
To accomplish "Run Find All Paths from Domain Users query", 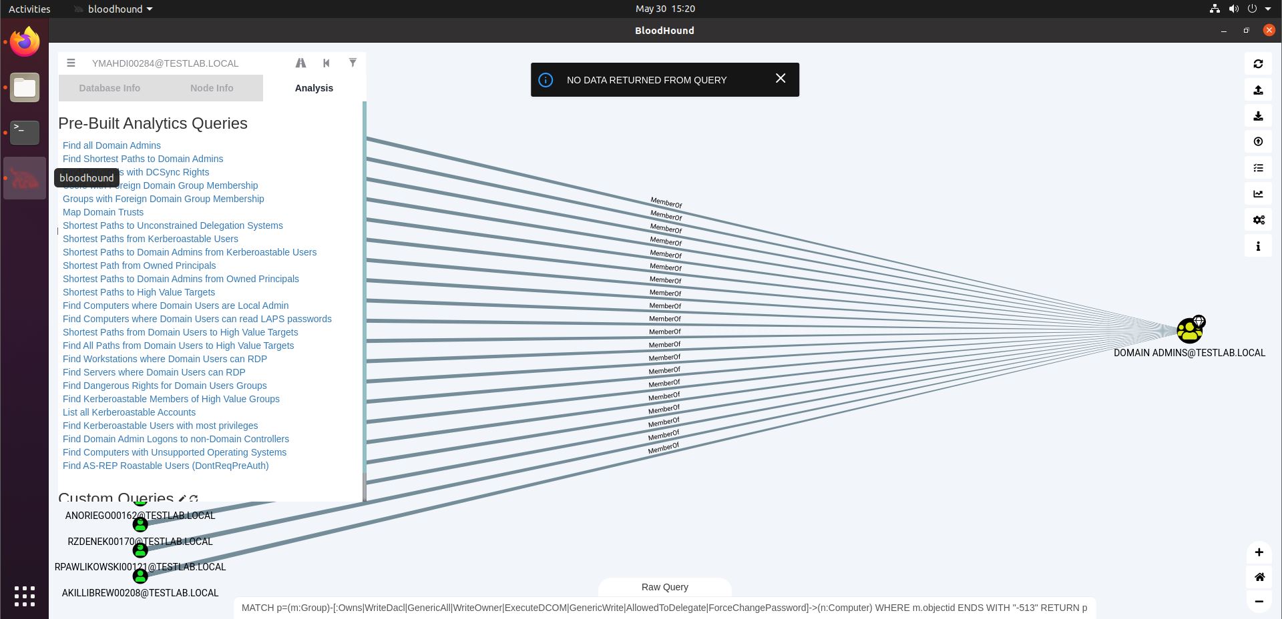I will point(178,346).
